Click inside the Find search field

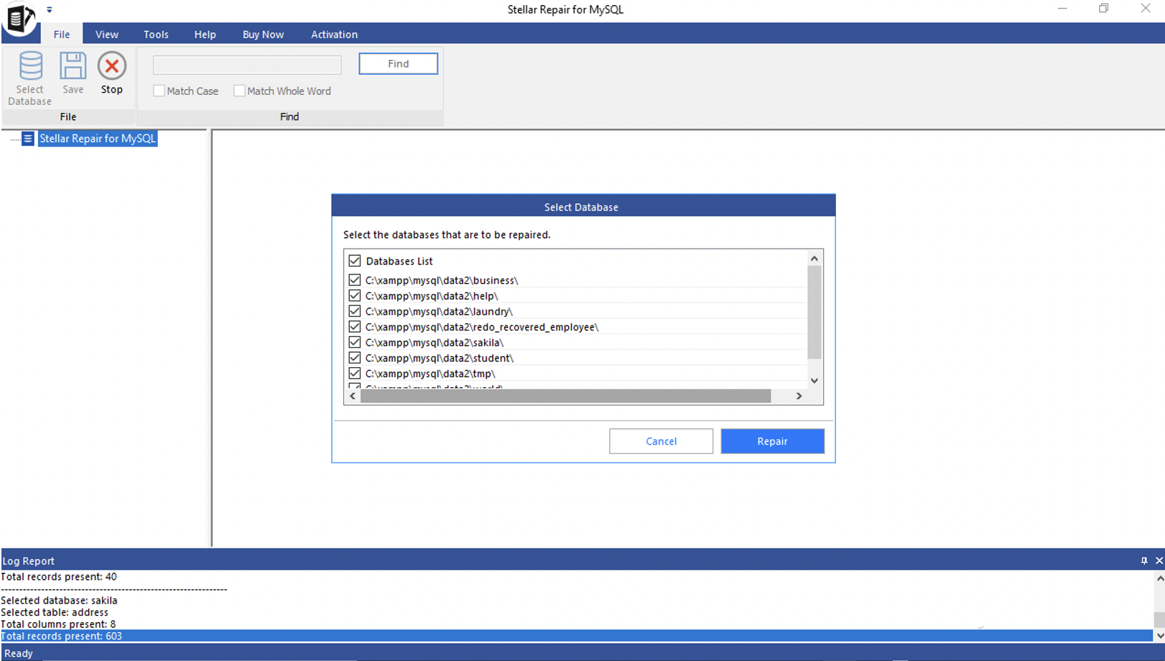point(246,65)
